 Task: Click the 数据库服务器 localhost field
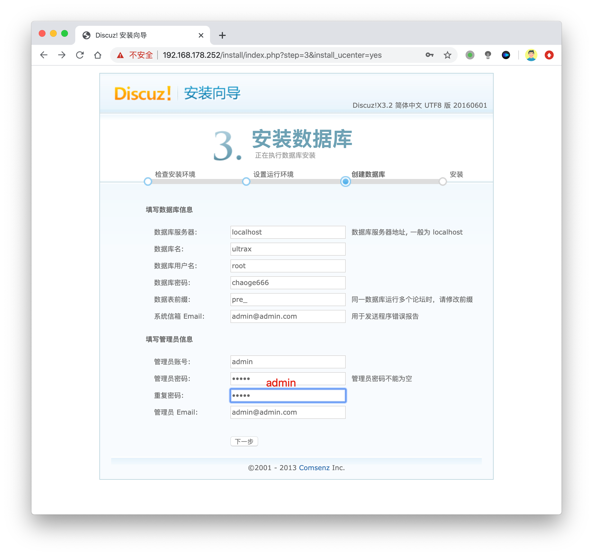288,232
